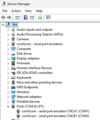This screenshot has width=100, height=120.
Task: Click the com0com serial port emulators category icon
Action: 13,44
